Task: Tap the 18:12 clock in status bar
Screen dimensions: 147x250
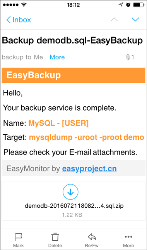Action: coord(73,5)
